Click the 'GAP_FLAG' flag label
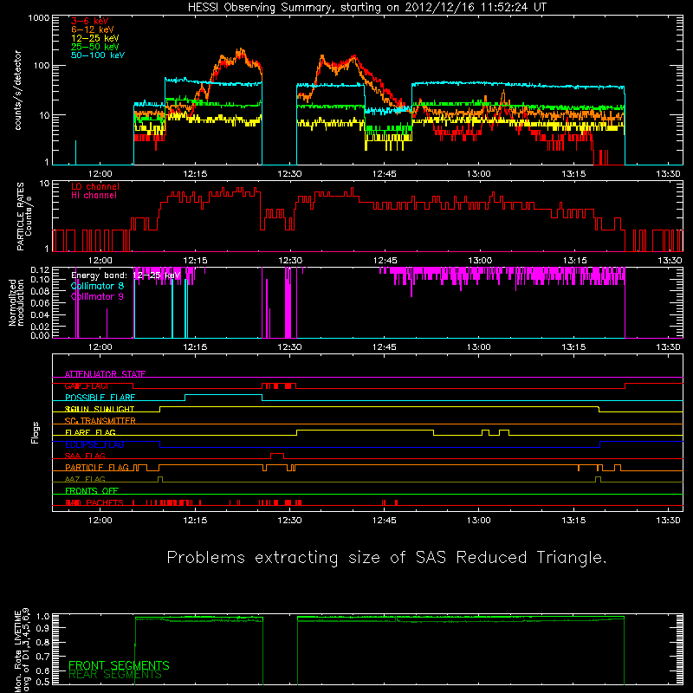Image resolution: width=693 pixels, height=693 pixels. click(86, 385)
